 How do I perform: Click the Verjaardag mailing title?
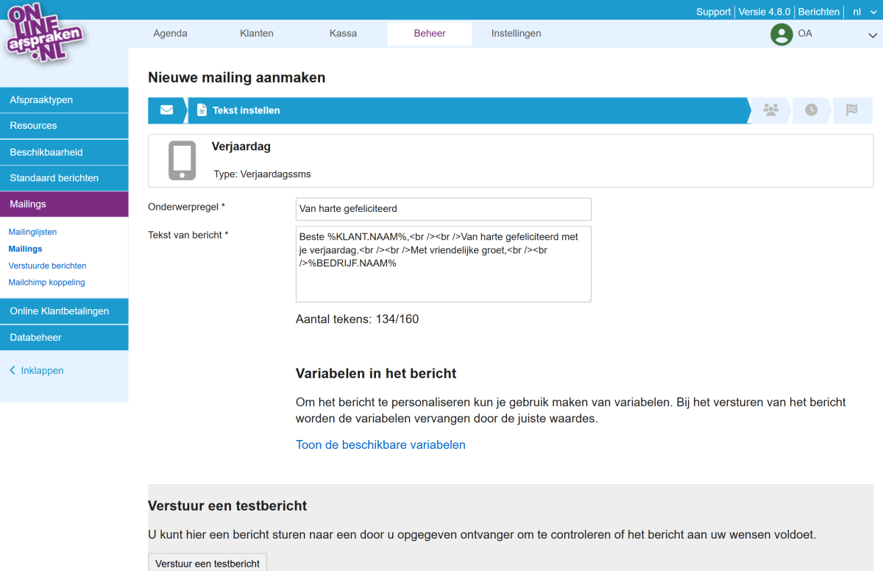pos(241,146)
